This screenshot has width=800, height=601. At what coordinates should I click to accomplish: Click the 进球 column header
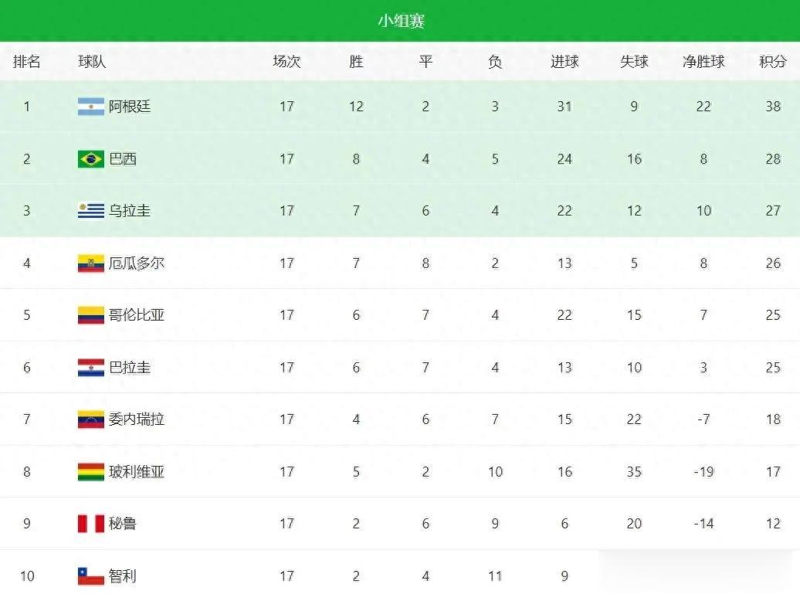(x=564, y=62)
